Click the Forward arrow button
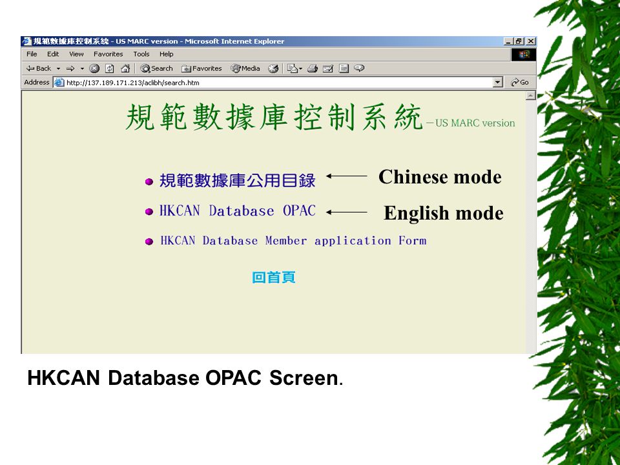This screenshot has height=465, width=620. coord(70,69)
